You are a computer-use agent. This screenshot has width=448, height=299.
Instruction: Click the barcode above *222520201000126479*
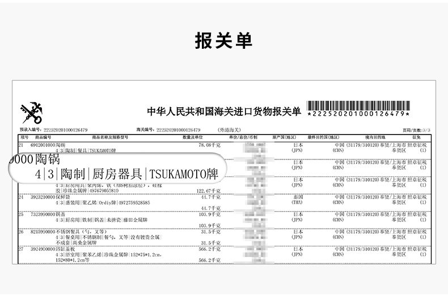[x=358, y=106]
